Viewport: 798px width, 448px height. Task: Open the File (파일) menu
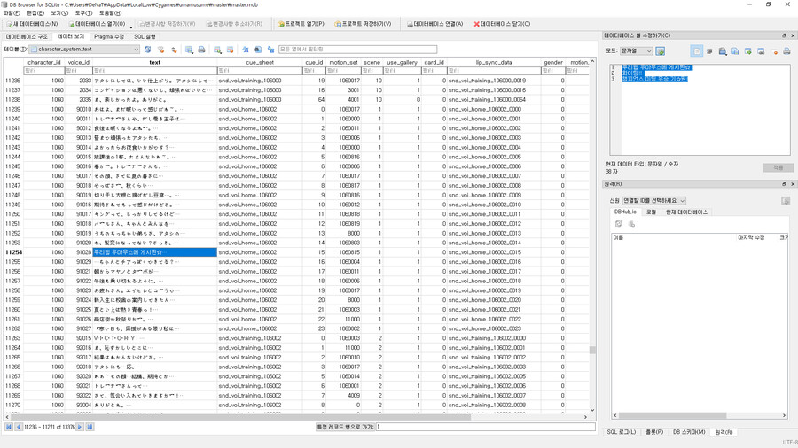click(12, 13)
